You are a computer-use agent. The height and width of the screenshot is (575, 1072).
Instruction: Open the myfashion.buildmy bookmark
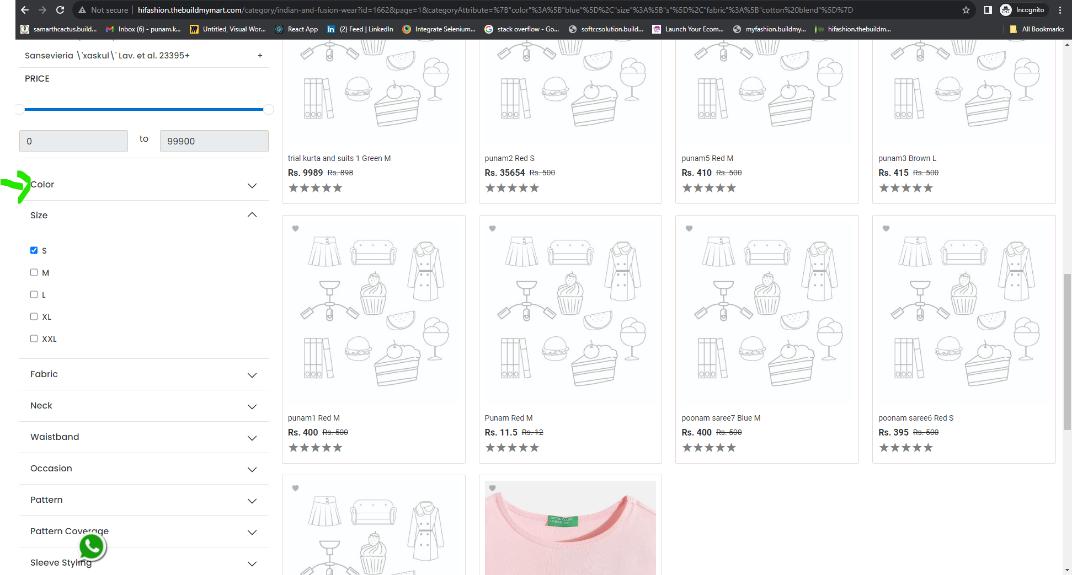click(x=770, y=29)
